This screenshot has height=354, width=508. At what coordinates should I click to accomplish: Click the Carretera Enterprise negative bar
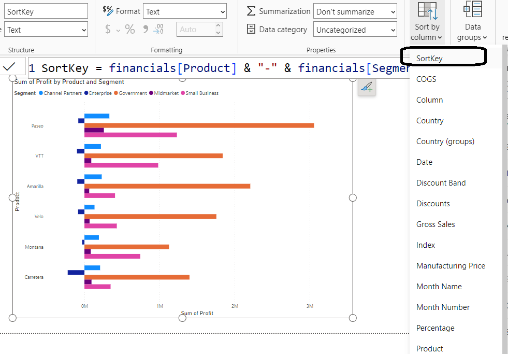click(76, 272)
